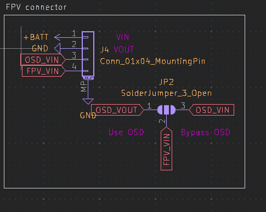The image size is (266, 212).
Task: Click the 'Use OSD' text note
Action: [126, 132]
